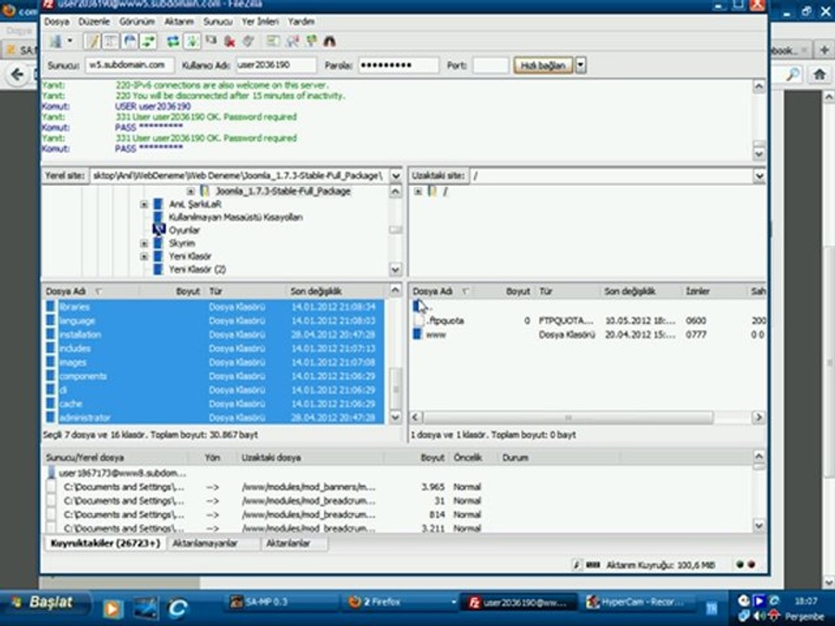
Task: Open the Firefox taskbar group
Action: pyautogui.click(x=399, y=602)
